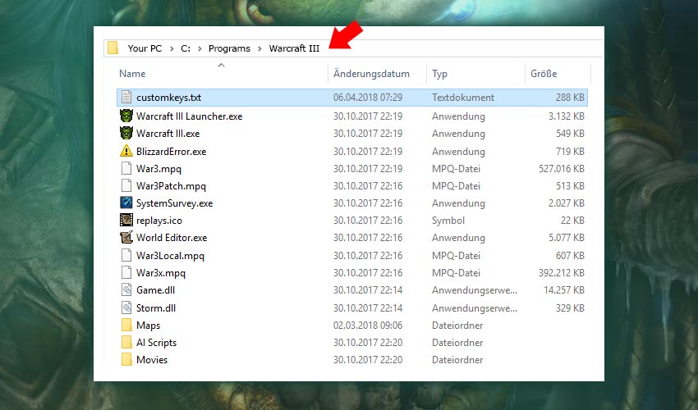The height and width of the screenshot is (410, 698).
Task: Navigate to Programs in the breadcrumb
Action: click(x=229, y=48)
